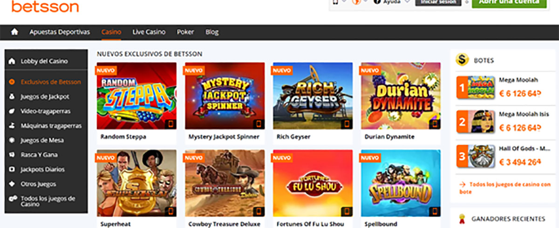Click mobile icon on Rich Geyser tile
The image size is (559, 228).
click(347, 124)
